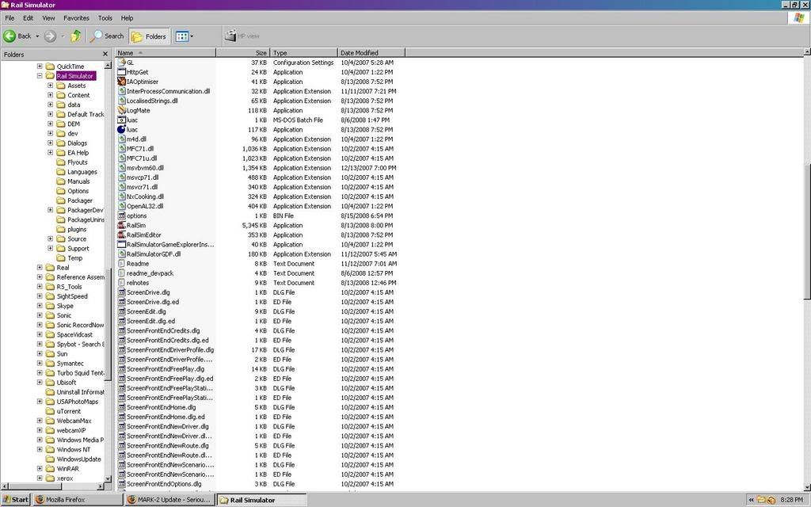Click the blue luac application icon
Screen dimensions: 811x507
pos(121,129)
